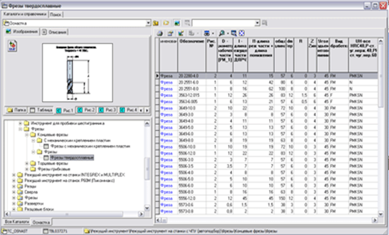Click right arrow to show more picture tabs

147,110
